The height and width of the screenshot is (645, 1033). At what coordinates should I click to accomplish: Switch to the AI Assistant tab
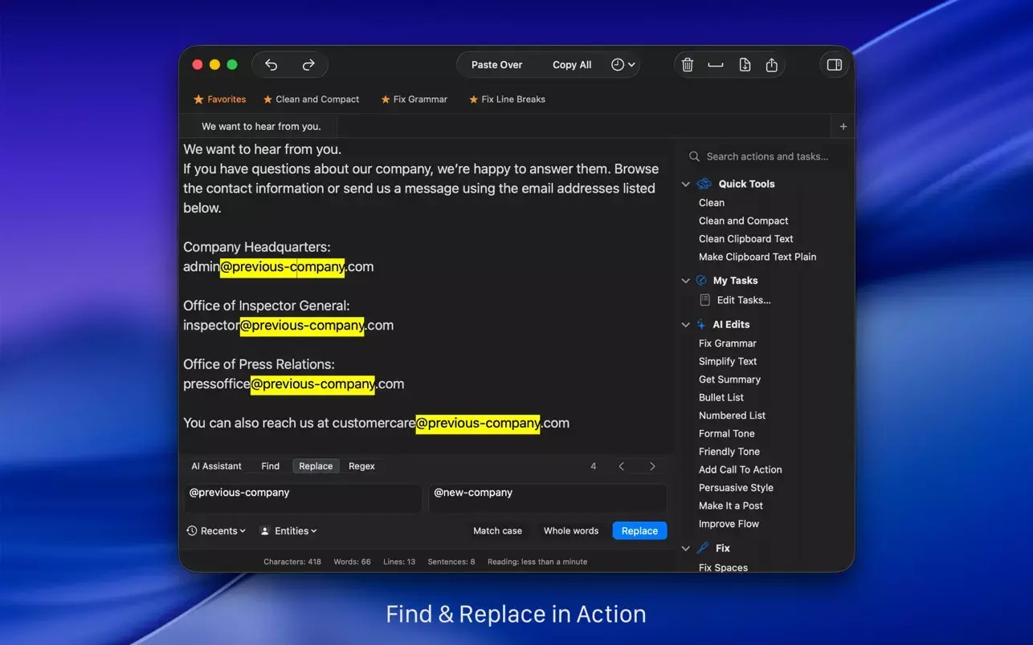click(216, 466)
